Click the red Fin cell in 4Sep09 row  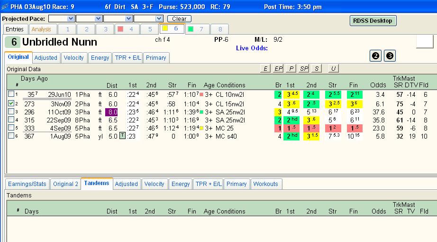click(x=355, y=128)
